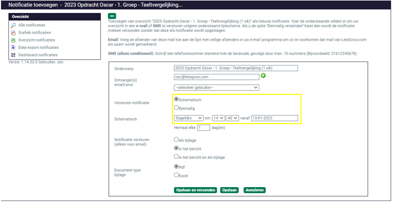Select the Eenmalig radio option
Viewport: 393px width, 202px height.
click(176, 108)
